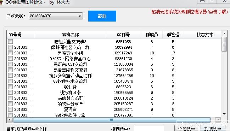Click group number 121060384
This screenshot has width=230, height=131.
pos(123,64)
